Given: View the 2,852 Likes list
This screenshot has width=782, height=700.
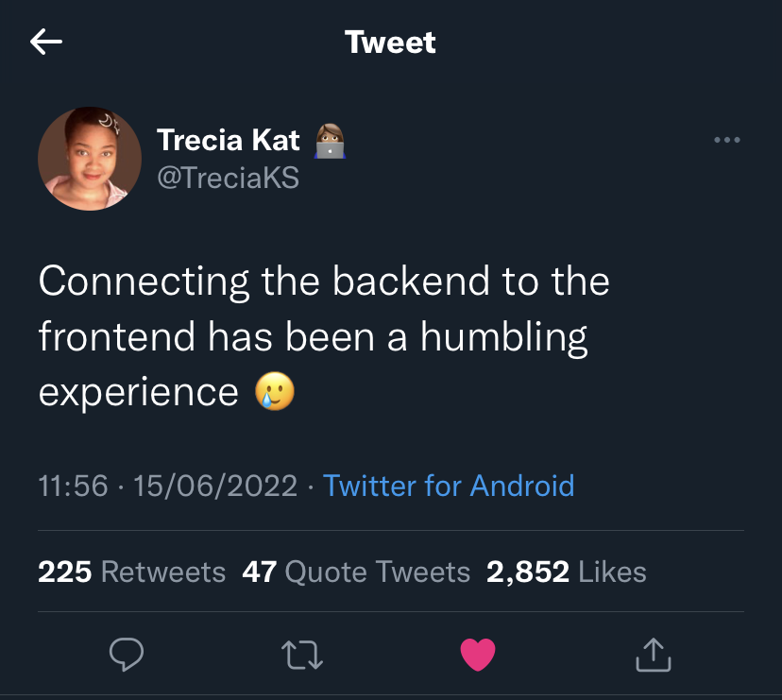Looking at the screenshot, I should [x=566, y=572].
